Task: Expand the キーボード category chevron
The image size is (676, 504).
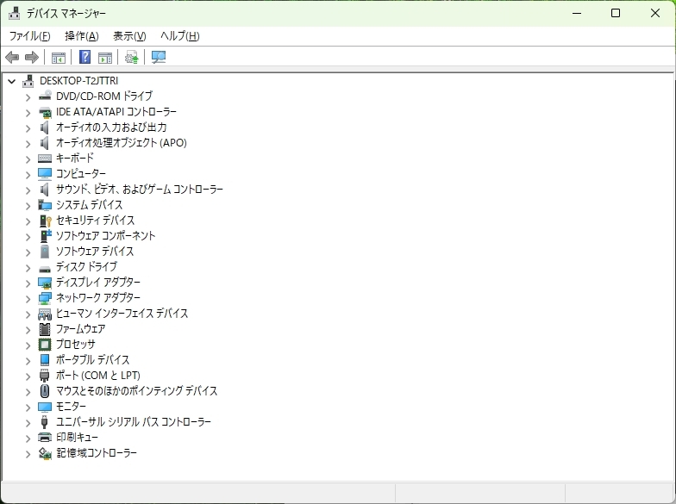Action: 28,159
